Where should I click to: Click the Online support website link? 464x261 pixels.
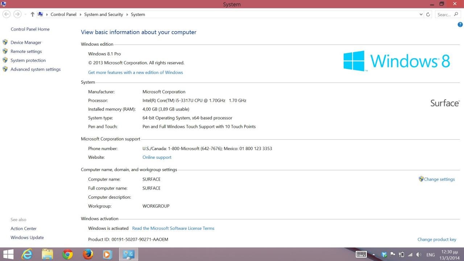pyautogui.click(x=157, y=157)
